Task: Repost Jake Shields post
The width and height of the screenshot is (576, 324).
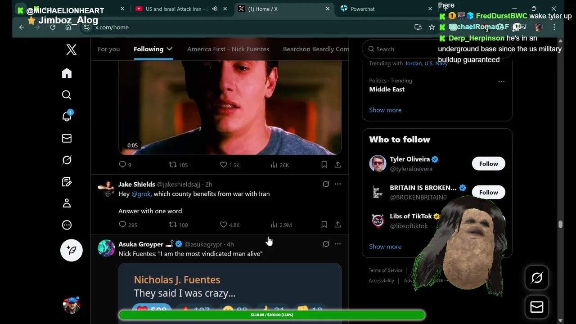Action: [x=178, y=225]
